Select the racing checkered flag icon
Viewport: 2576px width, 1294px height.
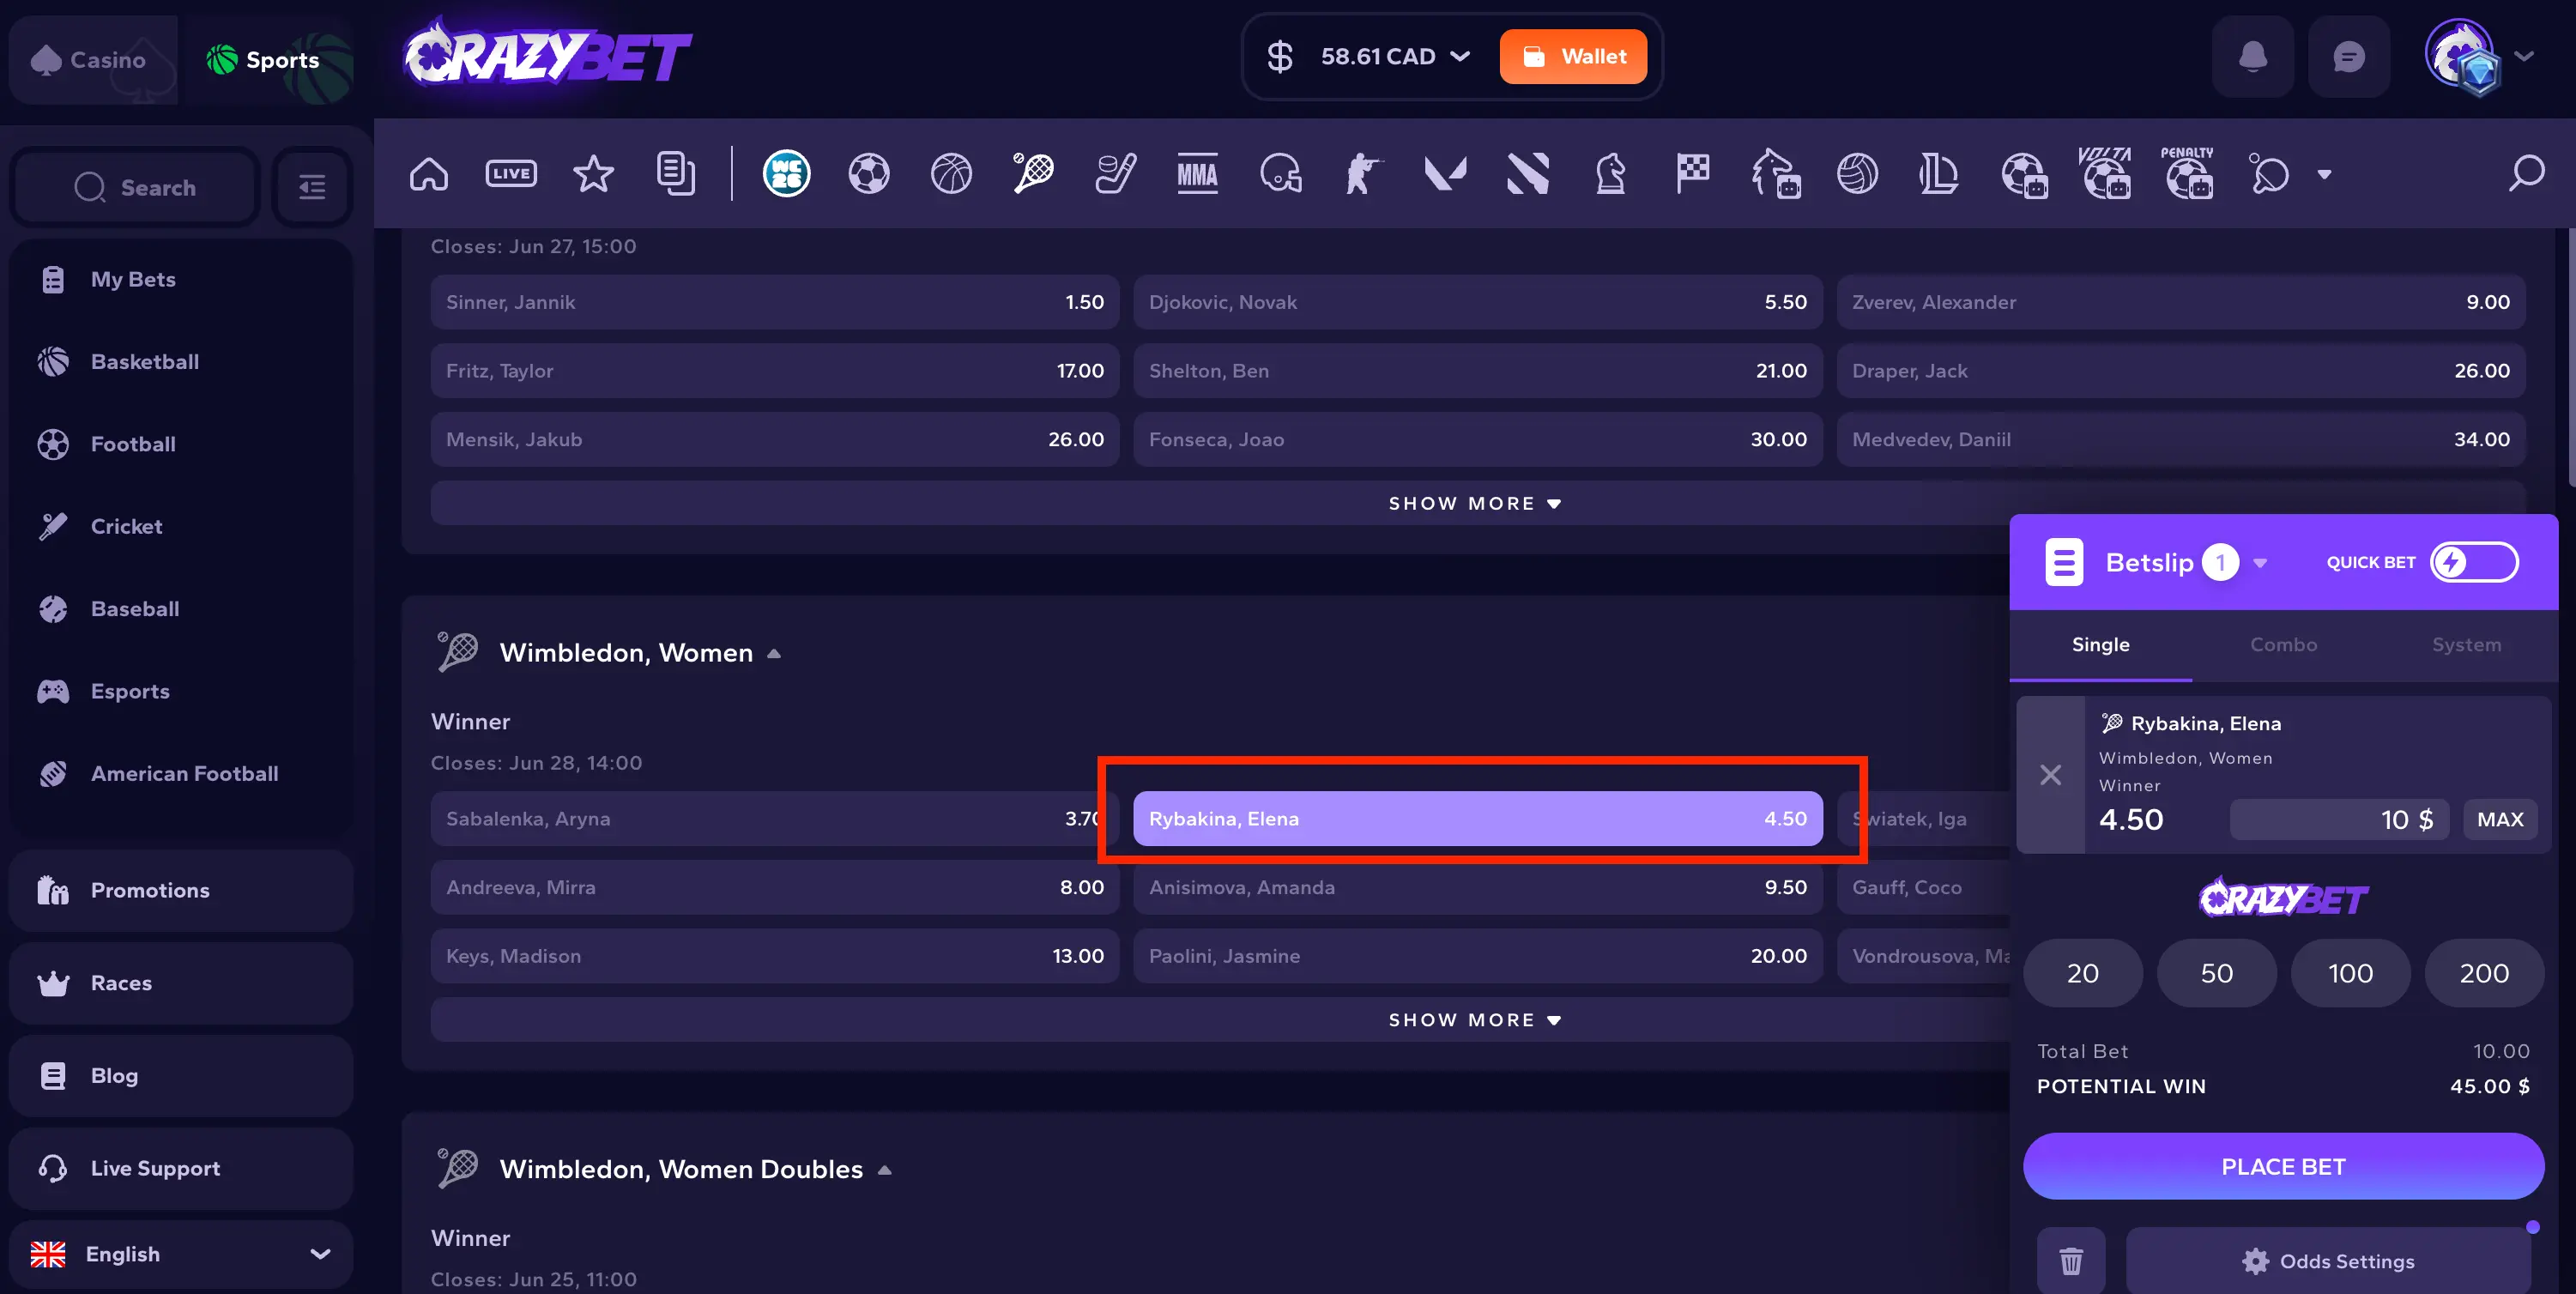click(1693, 174)
